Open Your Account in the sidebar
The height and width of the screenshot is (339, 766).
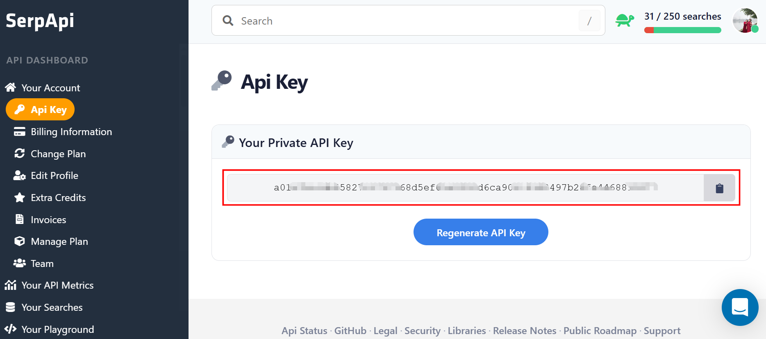50,88
